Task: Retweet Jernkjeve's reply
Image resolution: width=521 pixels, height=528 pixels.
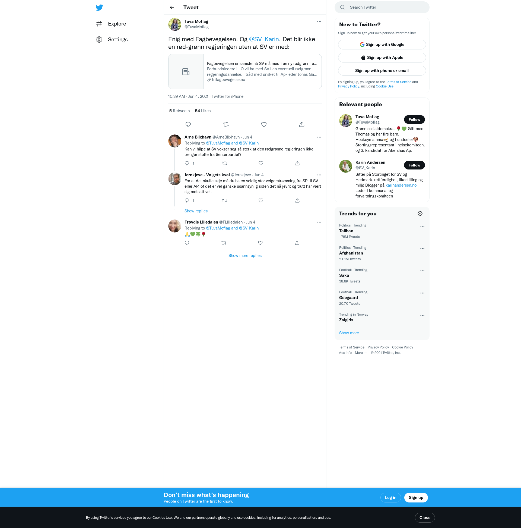Action: (224, 201)
